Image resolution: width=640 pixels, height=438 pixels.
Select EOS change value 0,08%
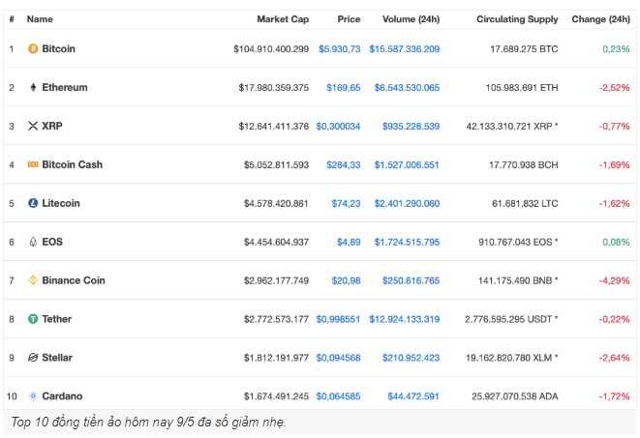pos(617,242)
